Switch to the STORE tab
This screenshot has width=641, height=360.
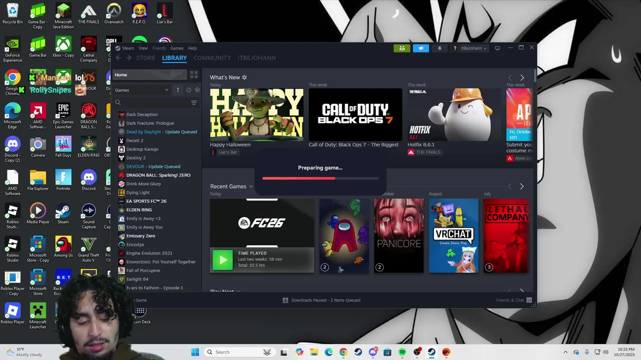pyautogui.click(x=146, y=58)
